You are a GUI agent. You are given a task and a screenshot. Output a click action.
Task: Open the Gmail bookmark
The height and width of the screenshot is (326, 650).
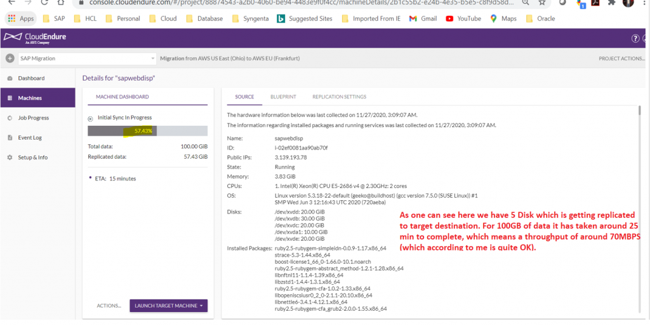point(423,18)
